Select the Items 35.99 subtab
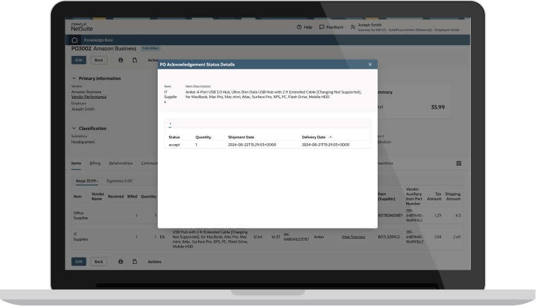 point(87,181)
